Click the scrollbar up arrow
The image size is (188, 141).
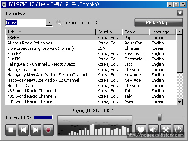click(x=180, y=32)
